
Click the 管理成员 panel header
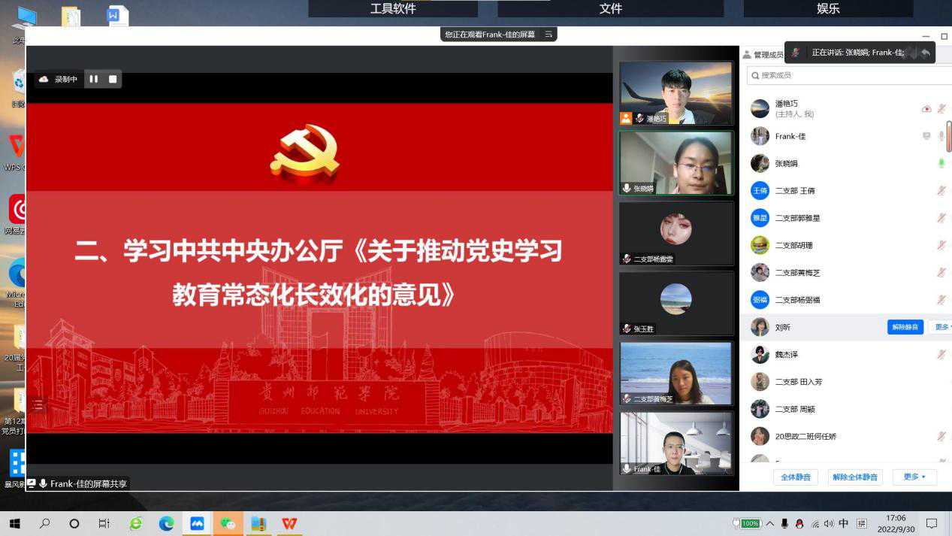[x=763, y=54]
